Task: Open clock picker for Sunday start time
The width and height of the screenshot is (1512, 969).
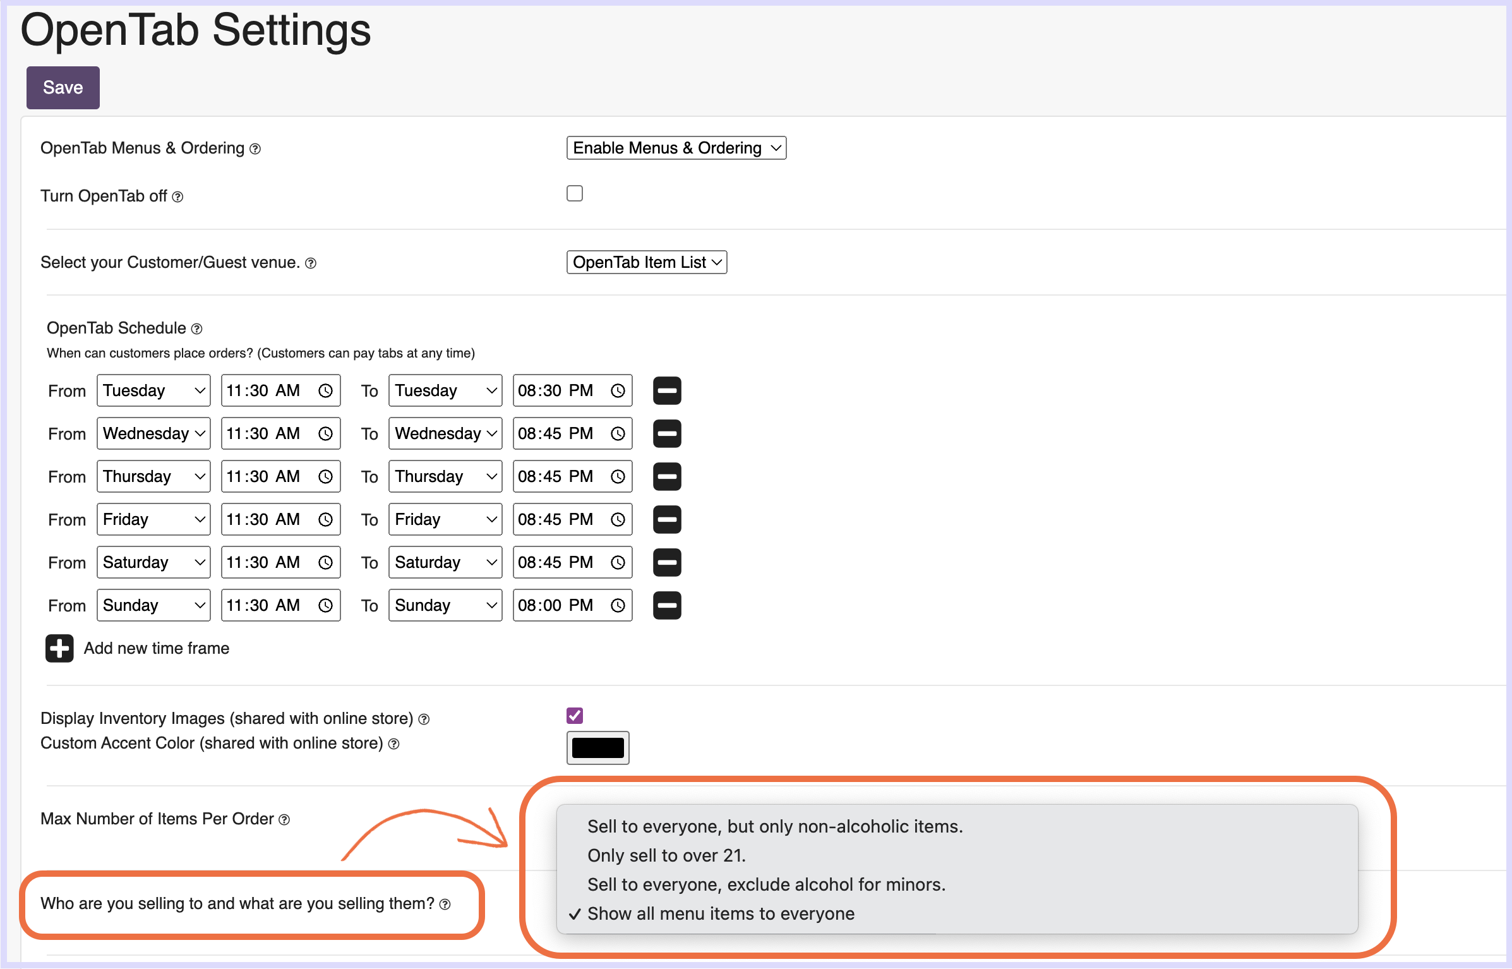Action: click(x=325, y=606)
